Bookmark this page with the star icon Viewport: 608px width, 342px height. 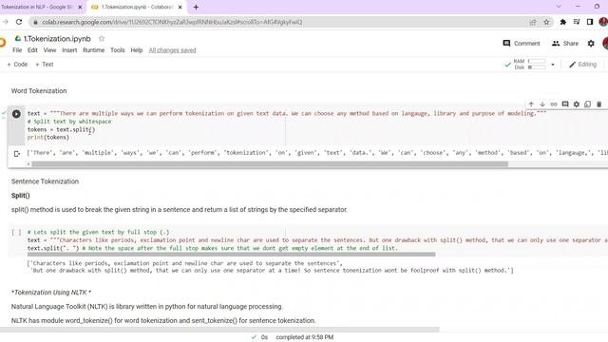pyautogui.click(x=547, y=22)
